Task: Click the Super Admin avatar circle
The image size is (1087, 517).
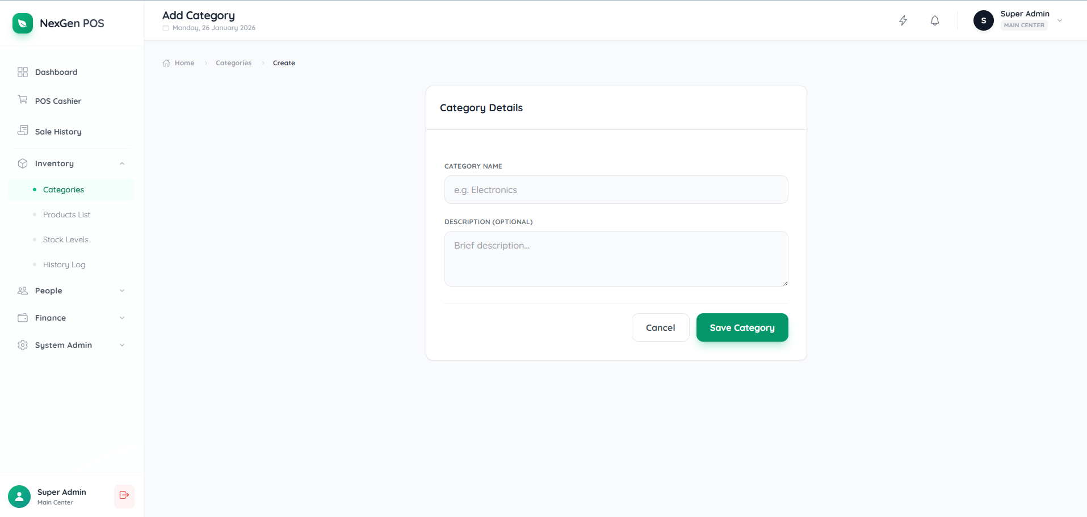Action: pyautogui.click(x=983, y=20)
